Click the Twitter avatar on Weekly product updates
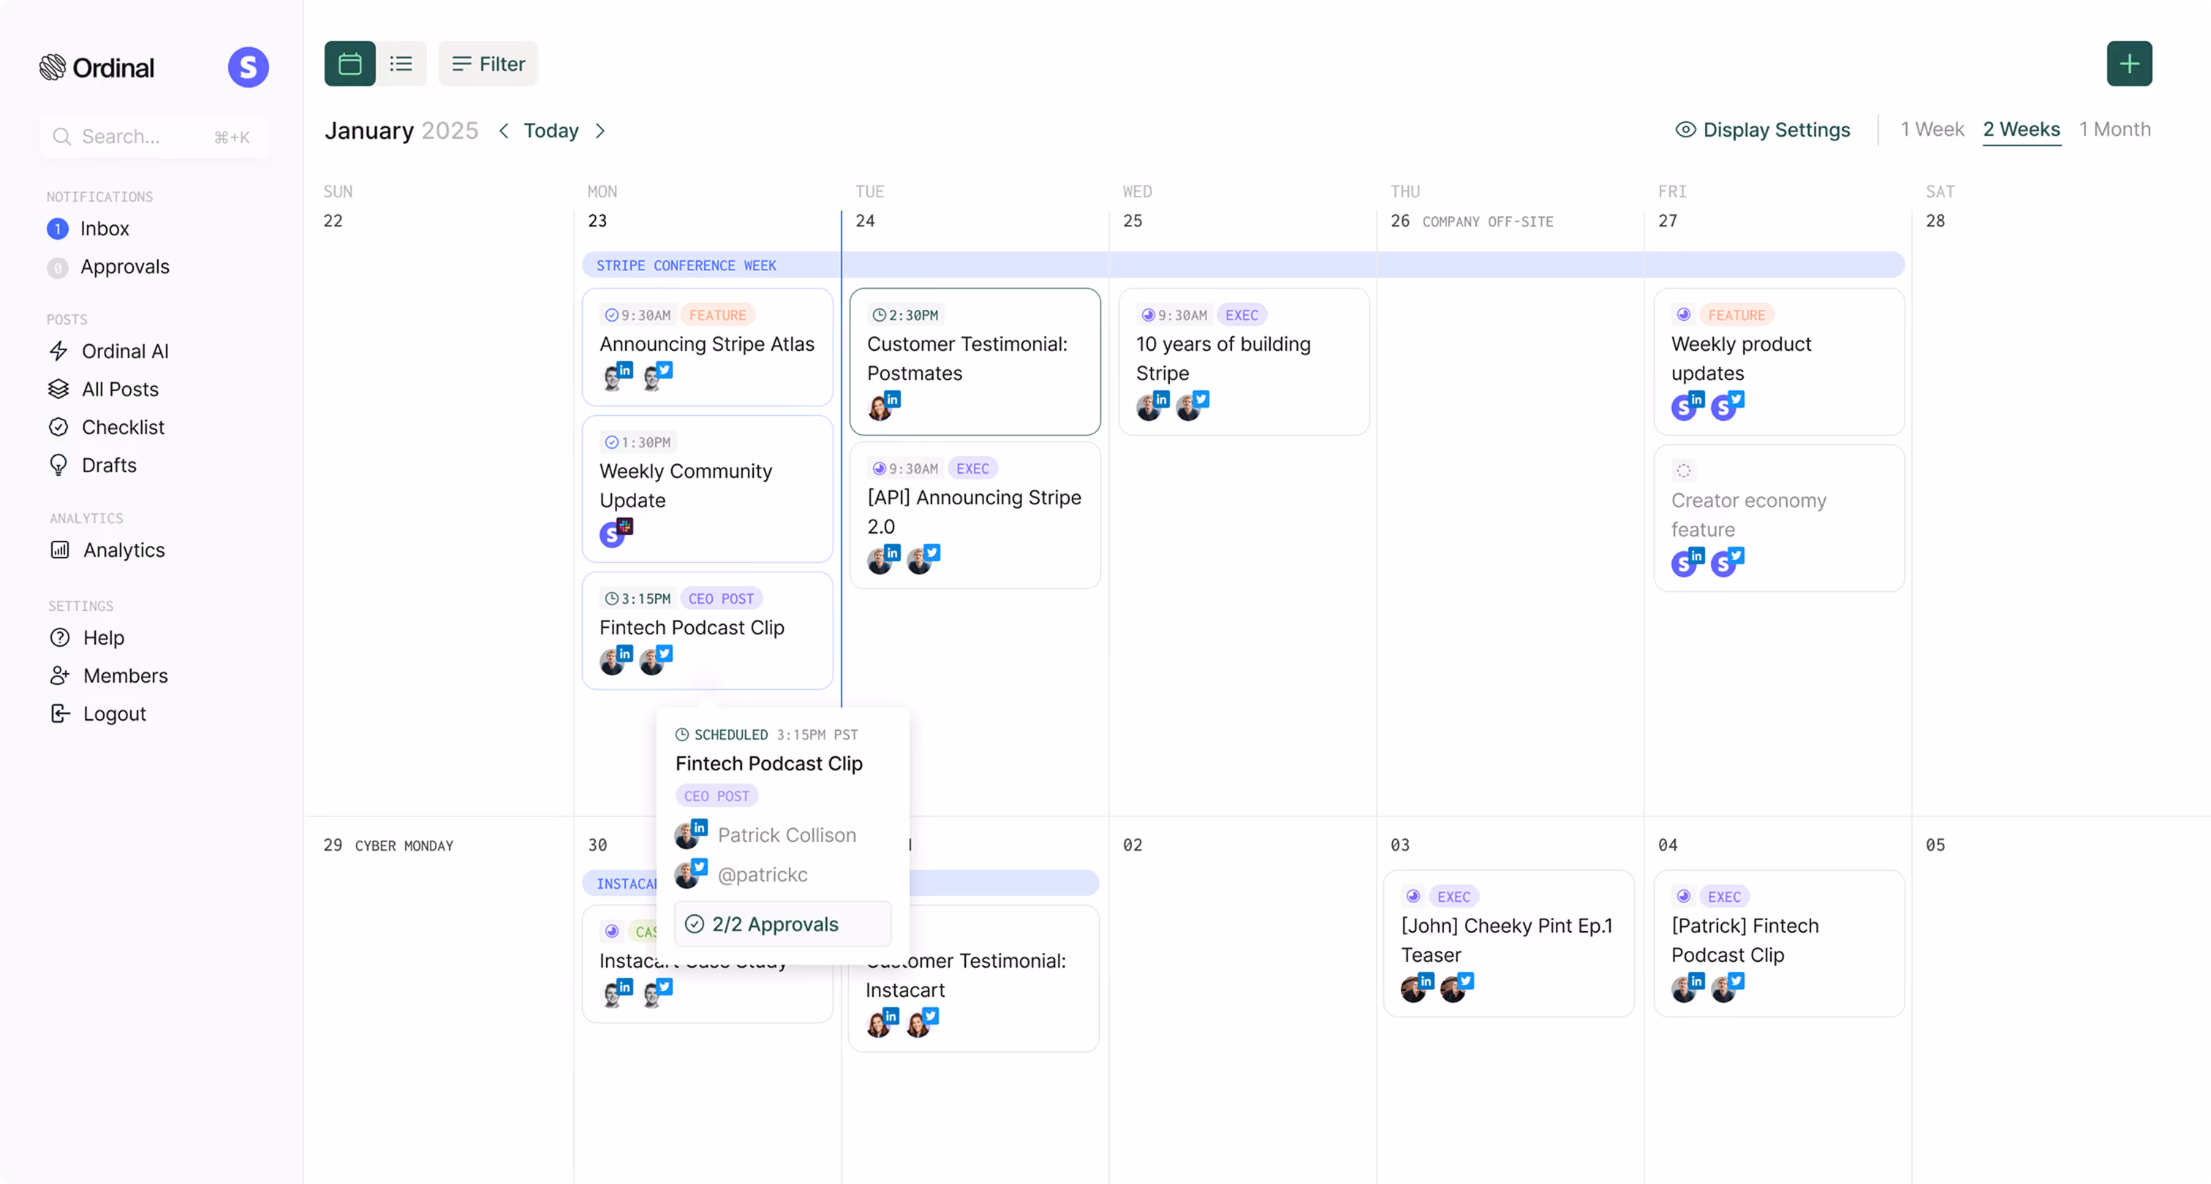The image size is (2211, 1184). tap(1726, 405)
